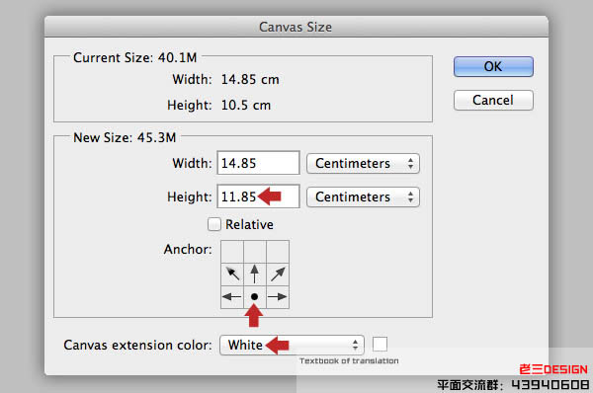This screenshot has height=393, width=593.
Task: Select the top-right anchor cell
Action: [x=278, y=252]
